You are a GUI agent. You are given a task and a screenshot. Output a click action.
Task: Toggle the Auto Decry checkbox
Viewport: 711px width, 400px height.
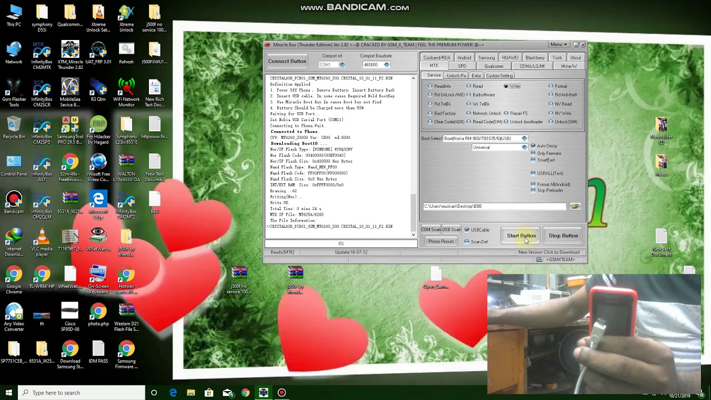click(543, 146)
